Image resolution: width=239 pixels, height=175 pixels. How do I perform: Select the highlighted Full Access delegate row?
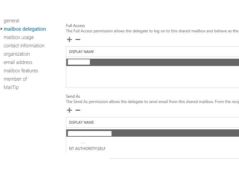[x=152, y=62]
